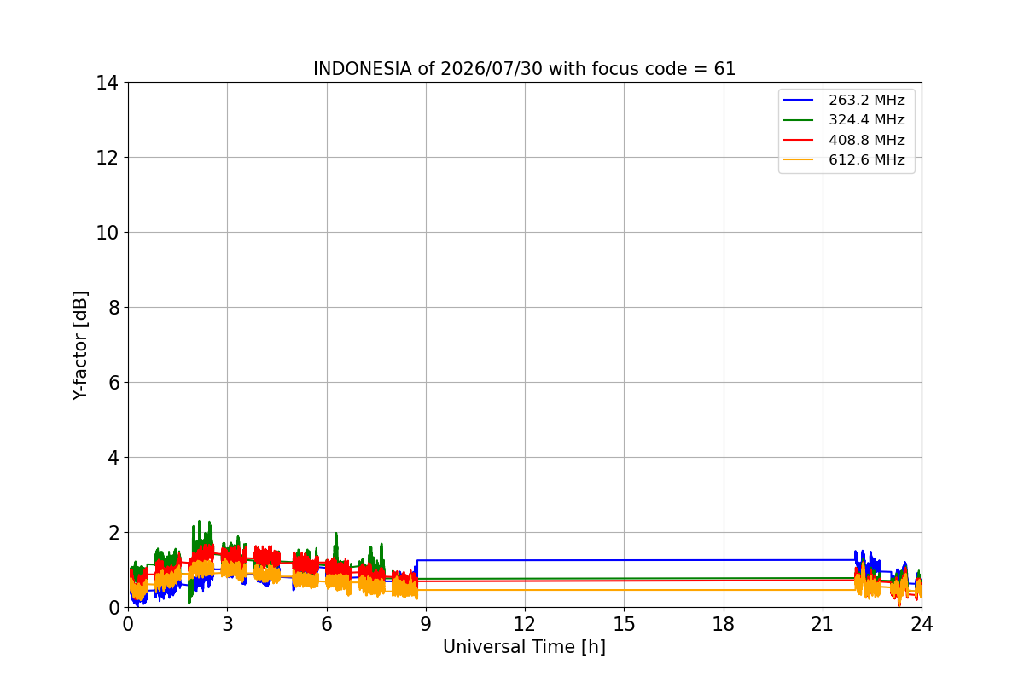Click the Y-factor [dB] axis label
The image size is (1024, 682).
(80, 345)
